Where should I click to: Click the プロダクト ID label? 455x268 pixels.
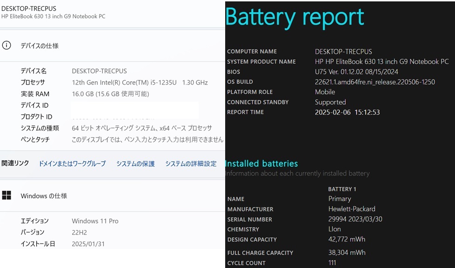point(36,117)
